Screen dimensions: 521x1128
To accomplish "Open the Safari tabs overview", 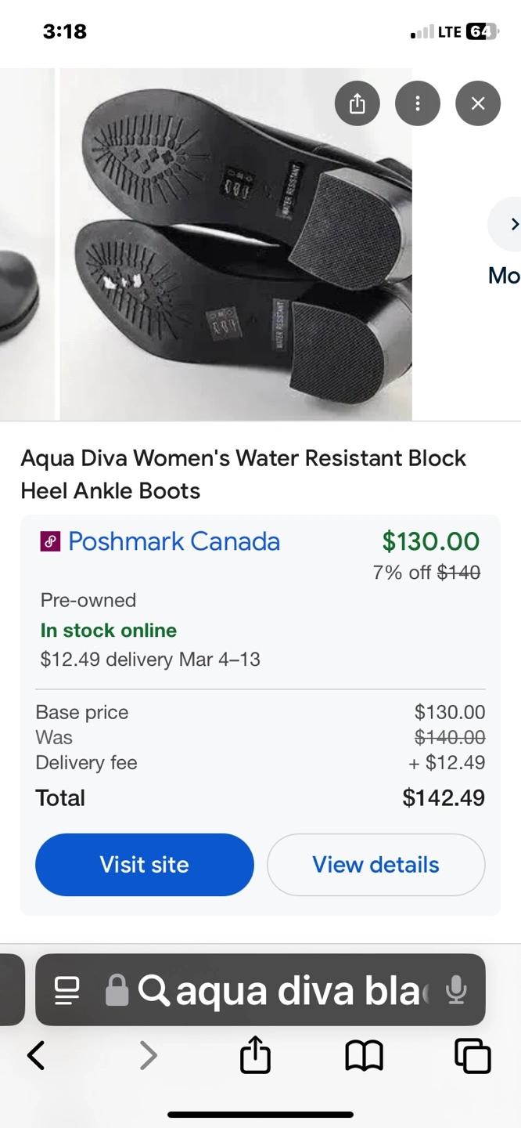I will pos(472,1055).
